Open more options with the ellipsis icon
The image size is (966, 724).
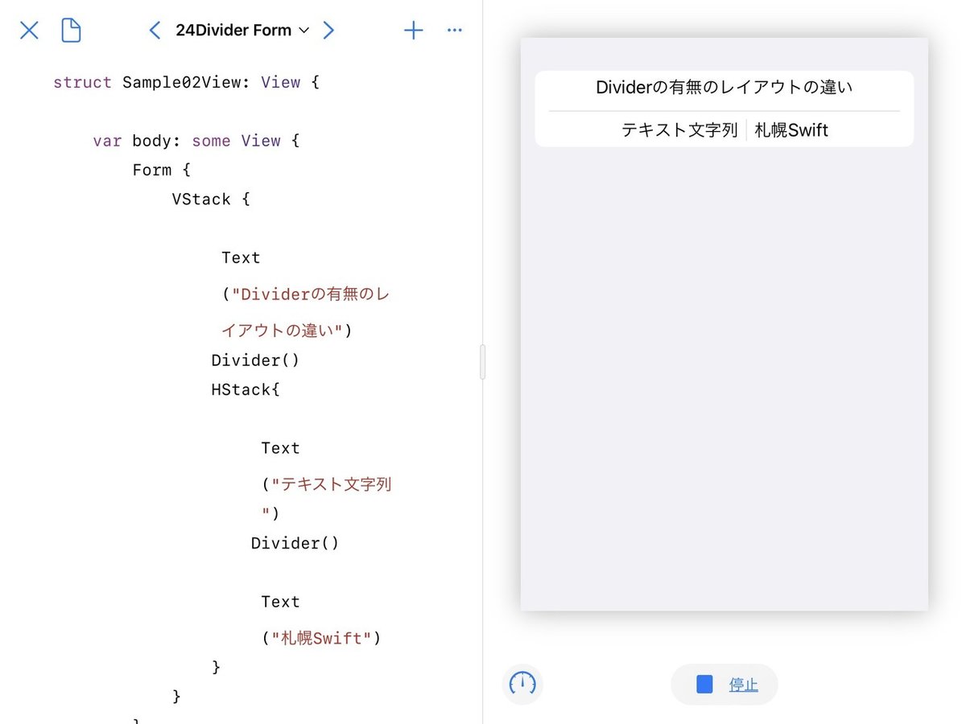(454, 30)
